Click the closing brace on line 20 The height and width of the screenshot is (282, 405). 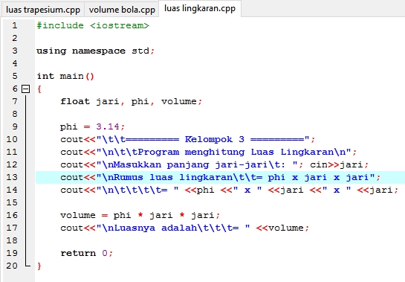click(39, 266)
